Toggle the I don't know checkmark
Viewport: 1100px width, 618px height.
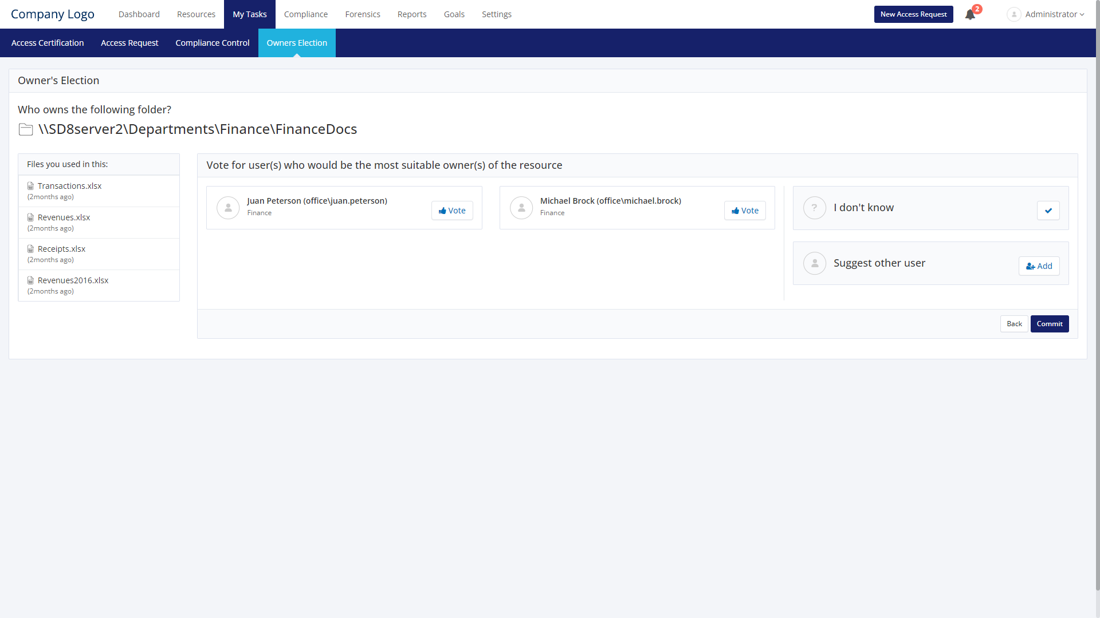1048,211
